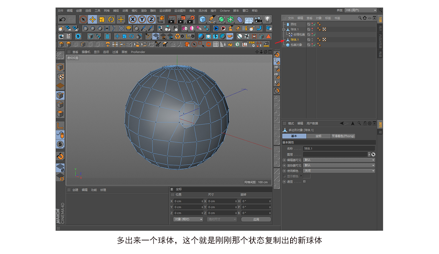Open the 帮助 menu
This screenshot has width=439, height=254.
tap(254, 11)
